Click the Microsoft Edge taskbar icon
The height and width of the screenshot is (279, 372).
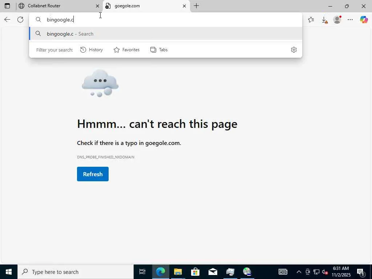click(160, 272)
